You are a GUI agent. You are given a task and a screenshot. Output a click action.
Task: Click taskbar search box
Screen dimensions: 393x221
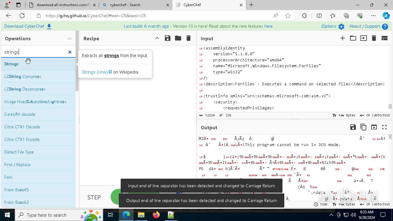pyautogui.click(x=58, y=215)
